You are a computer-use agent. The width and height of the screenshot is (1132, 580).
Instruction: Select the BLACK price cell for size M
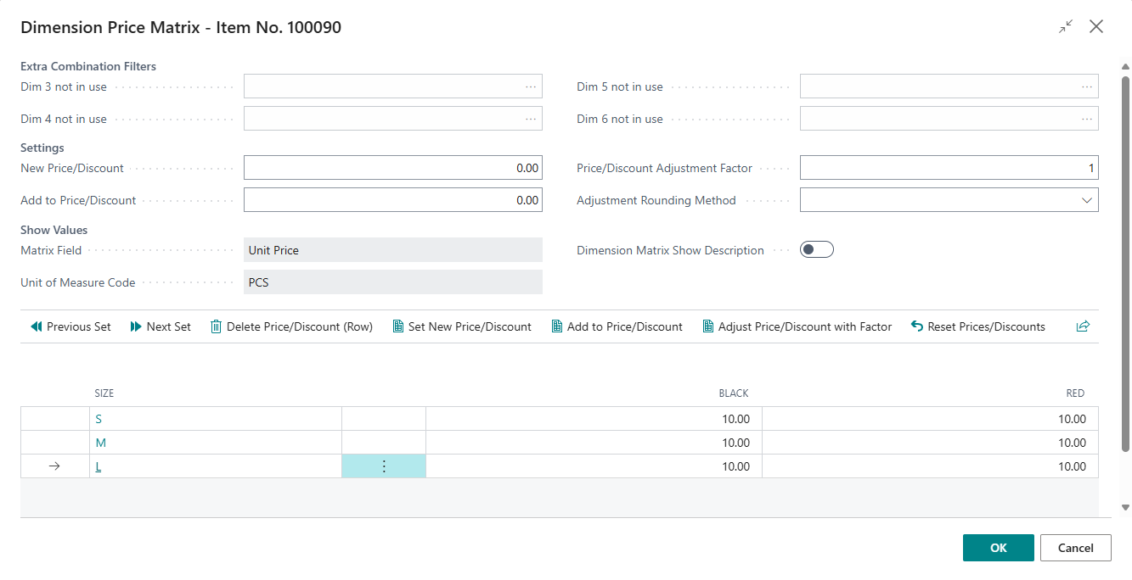[x=593, y=443]
